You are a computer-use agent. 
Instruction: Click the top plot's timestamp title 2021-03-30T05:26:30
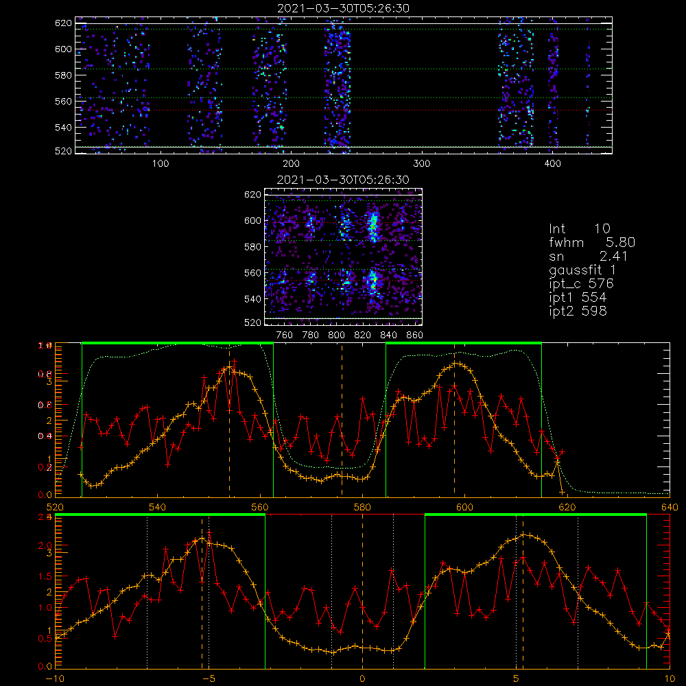click(x=343, y=8)
